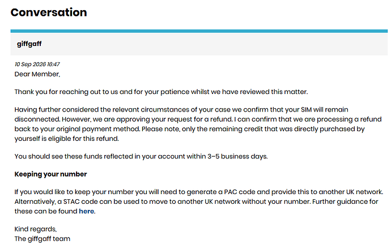Click the "yourself is eligible for this refund" line

coord(66,139)
